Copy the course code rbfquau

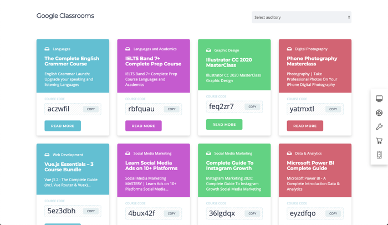tap(171, 109)
